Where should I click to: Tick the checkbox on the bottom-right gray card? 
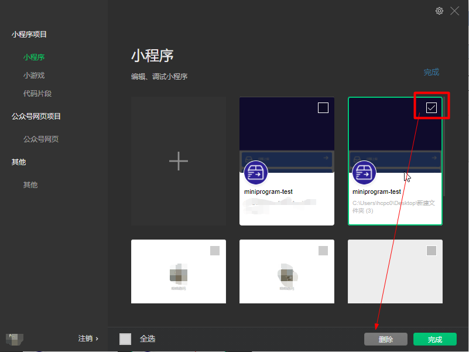tap(432, 251)
